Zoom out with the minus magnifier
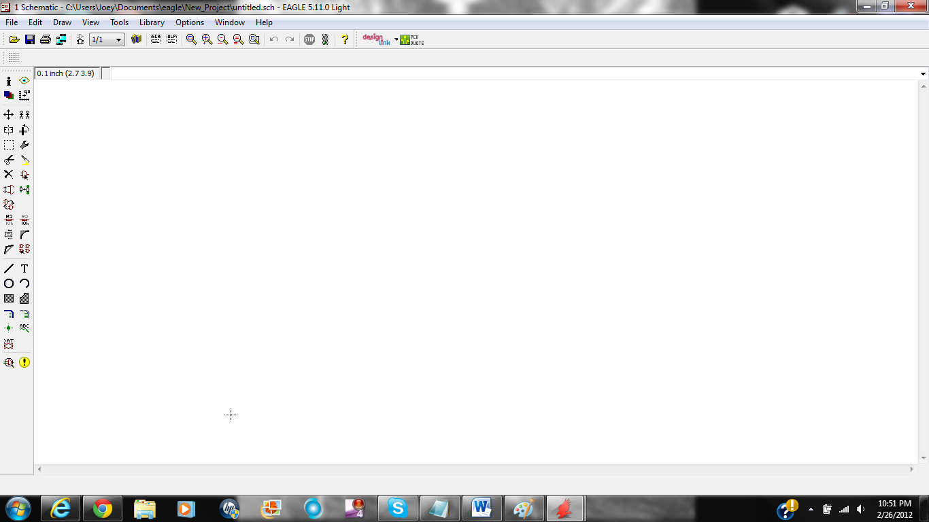The image size is (929, 522). (223, 39)
